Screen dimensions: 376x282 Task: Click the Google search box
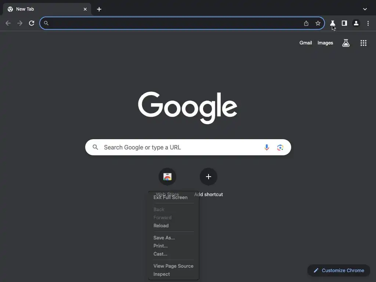(188, 147)
